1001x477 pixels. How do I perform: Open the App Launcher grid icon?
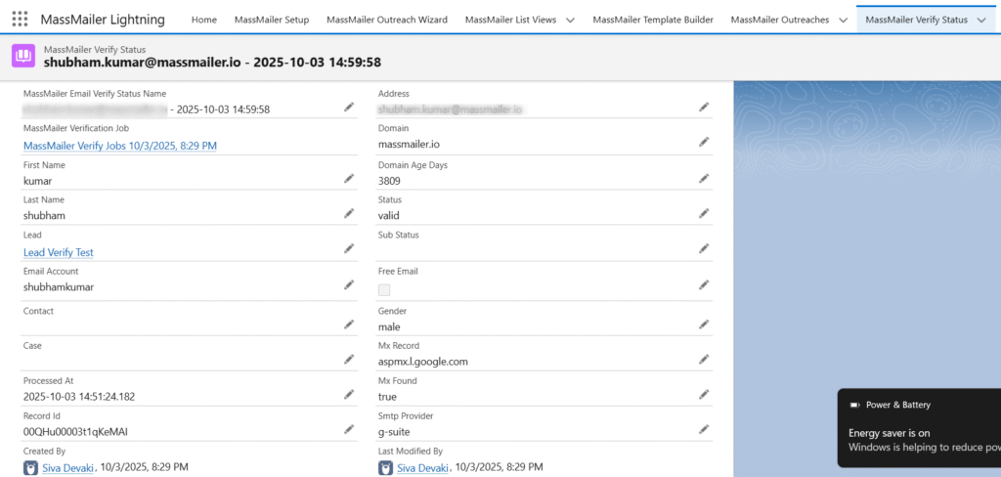click(20, 20)
